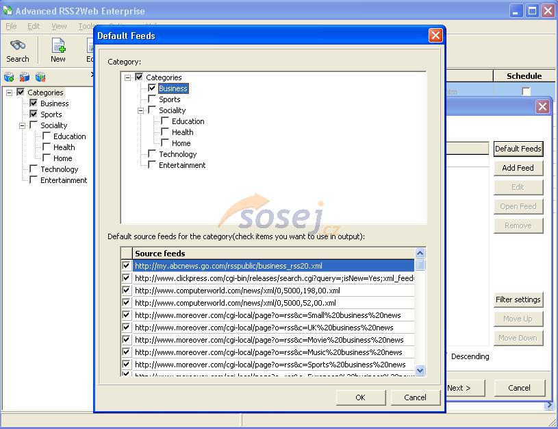Close the Default Feeds dialog with X
Image resolution: width=558 pixels, height=429 pixels.
click(x=435, y=35)
